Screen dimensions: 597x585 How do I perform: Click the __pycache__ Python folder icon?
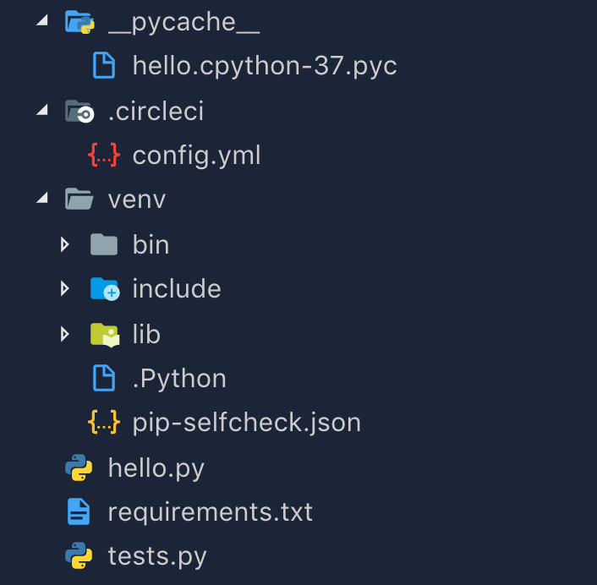(x=79, y=22)
